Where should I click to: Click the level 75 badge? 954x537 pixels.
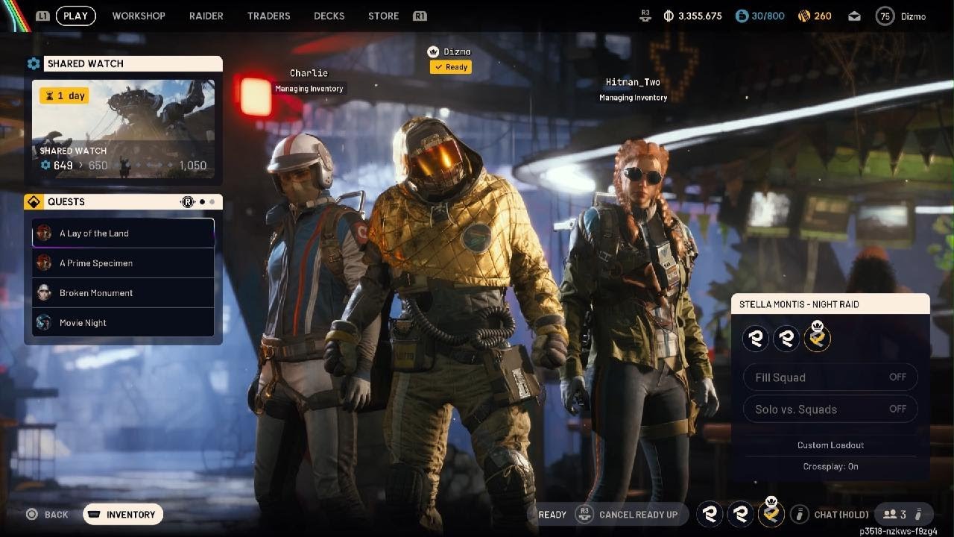tap(885, 16)
